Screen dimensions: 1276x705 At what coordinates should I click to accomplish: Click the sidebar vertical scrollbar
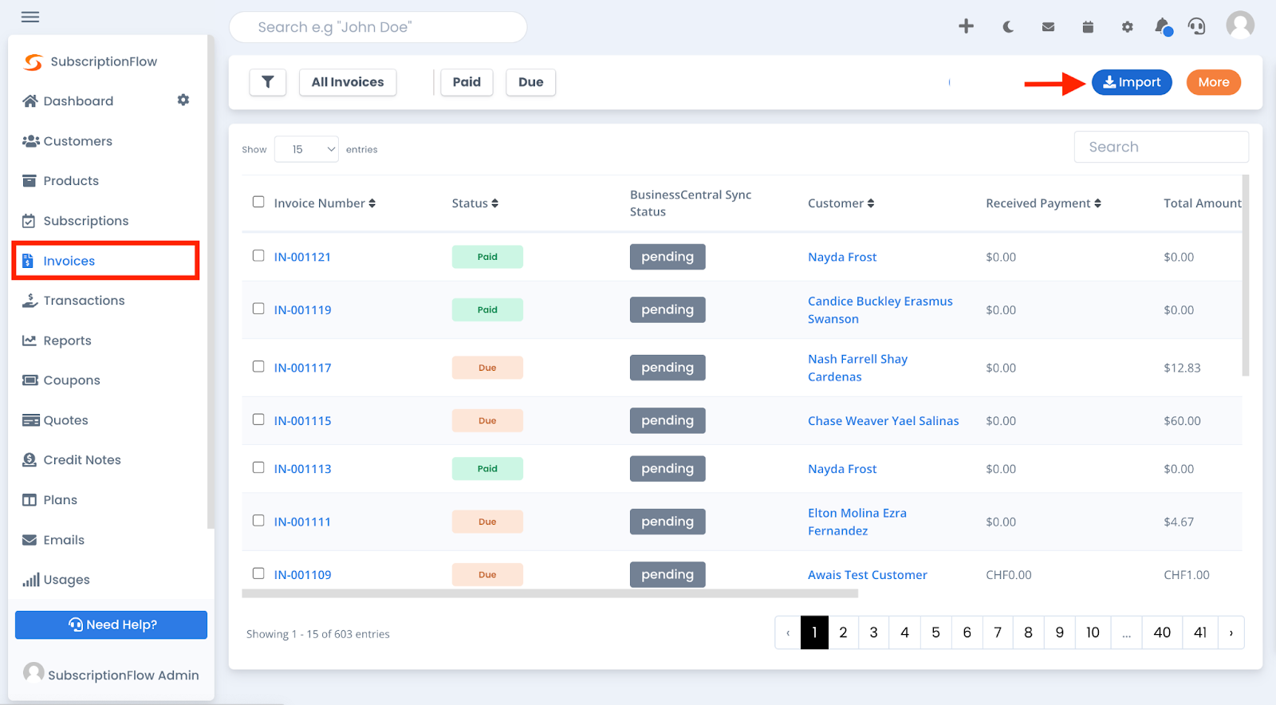211,282
